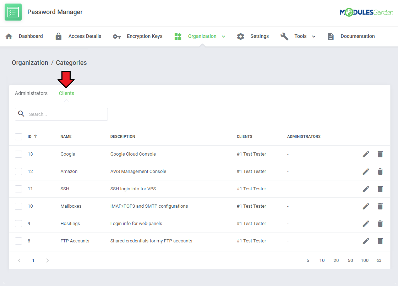Delete the Hositings category with the trash icon

[x=380, y=223]
